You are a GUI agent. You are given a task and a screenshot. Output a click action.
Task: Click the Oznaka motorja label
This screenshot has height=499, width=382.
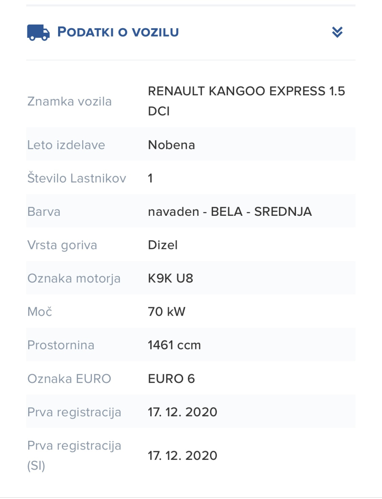click(74, 278)
